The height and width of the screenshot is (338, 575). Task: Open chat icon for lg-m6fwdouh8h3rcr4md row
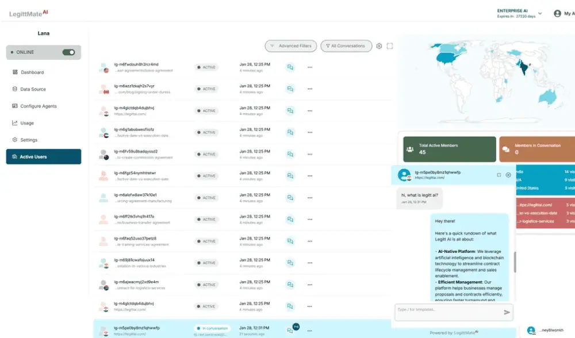[290, 67]
